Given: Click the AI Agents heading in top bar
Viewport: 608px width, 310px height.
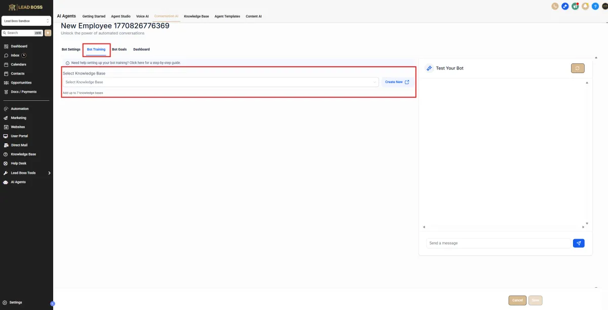Looking at the screenshot, I should coord(66,16).
